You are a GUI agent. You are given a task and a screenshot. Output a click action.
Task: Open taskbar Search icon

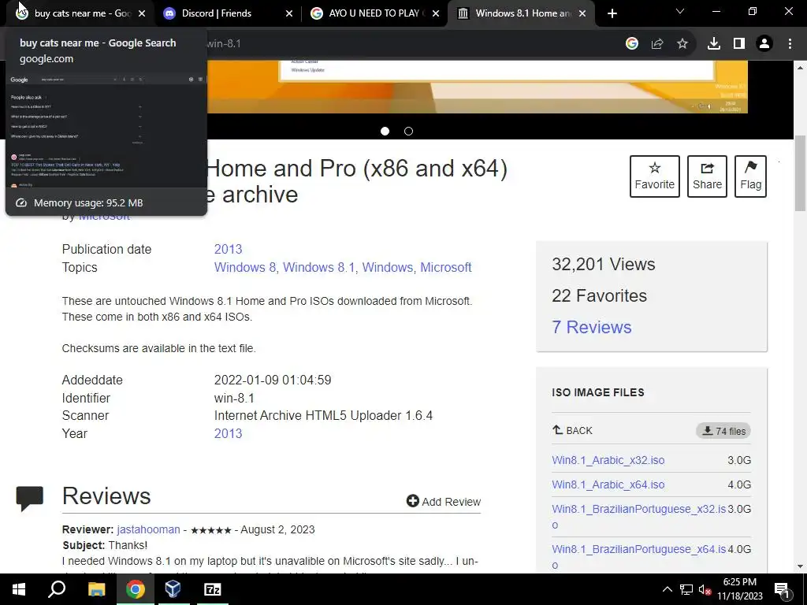[x=57, y=589]
